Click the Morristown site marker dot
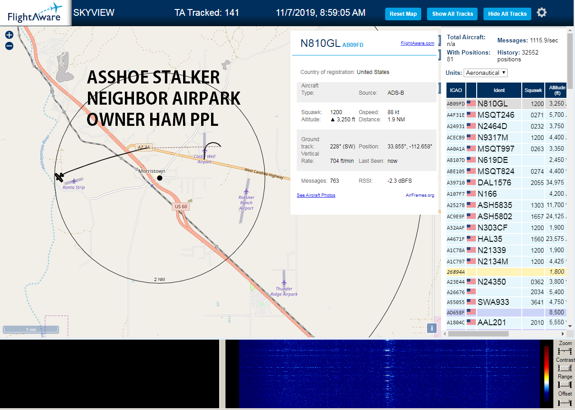Viewport: 575px width, 410px height. click(160, 178)
